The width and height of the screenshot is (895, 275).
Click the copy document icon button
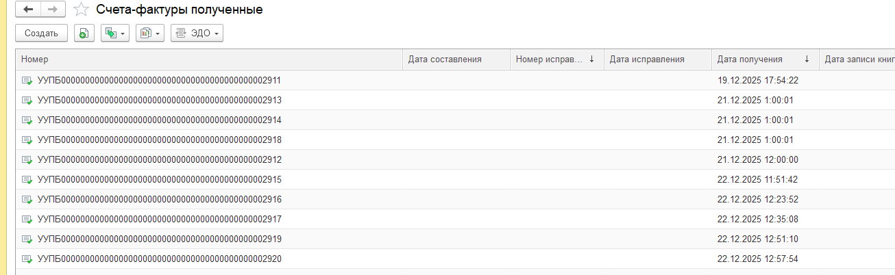pyautogui.click(x=84, y=33)
